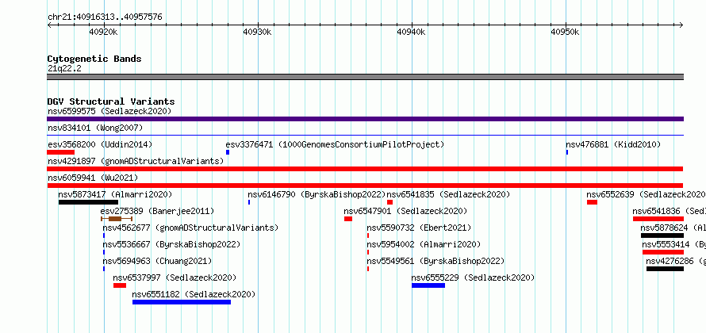The image size is (706, 333).
Task: Select the gray 21q22.2 cytogenetic band bar
Action: (x=365, y=77)
